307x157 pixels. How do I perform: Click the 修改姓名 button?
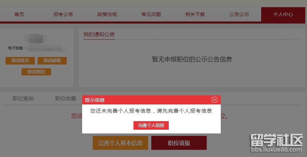[20, 60]
